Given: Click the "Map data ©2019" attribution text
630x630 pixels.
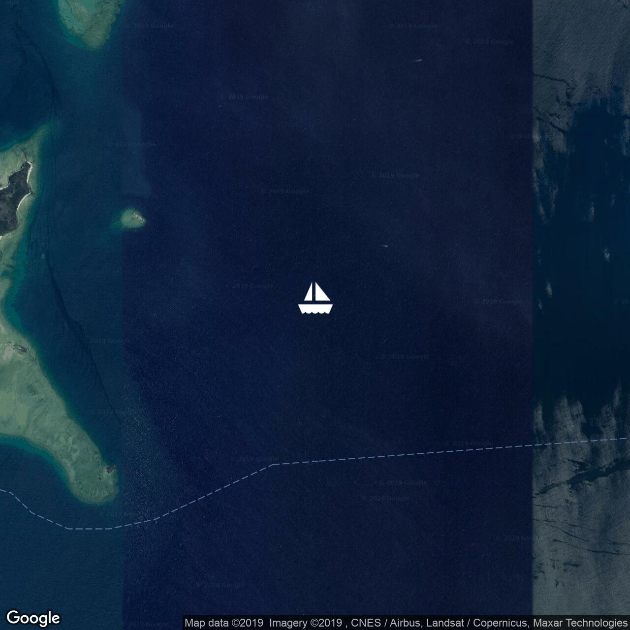Looking at the screenshot, I should pyautogui.click(x=224, y=623).
